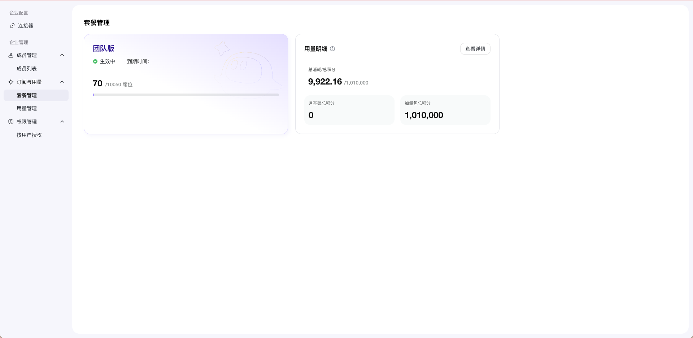This screenshot has width=693, height=338.
Task: Click the link icon beside 连接器
Action: coord(12,26)
